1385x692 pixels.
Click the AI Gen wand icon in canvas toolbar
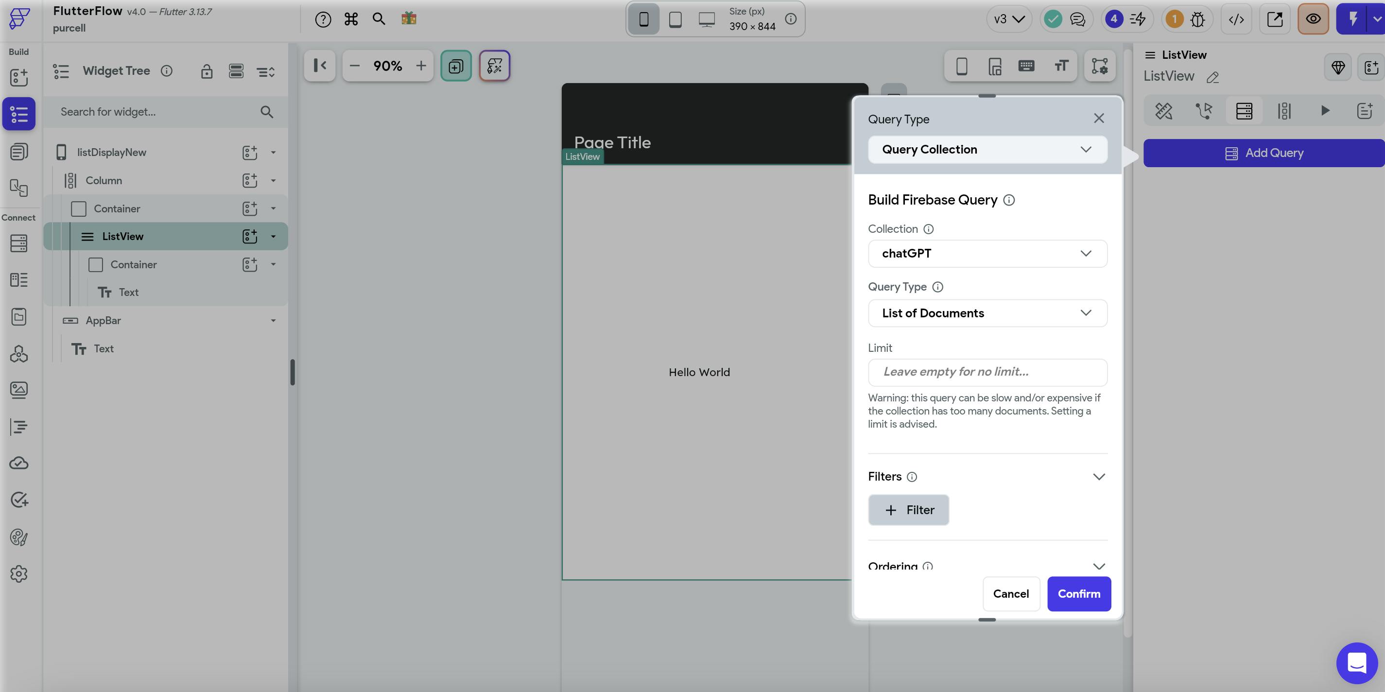coord(494,66)
